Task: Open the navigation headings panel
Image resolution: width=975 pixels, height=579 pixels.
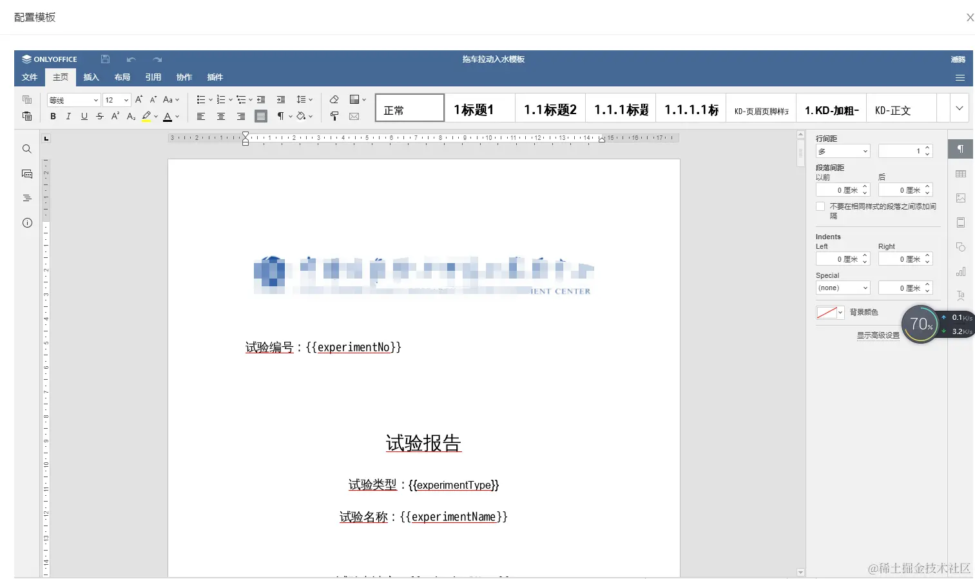Action: click(27, 198)
